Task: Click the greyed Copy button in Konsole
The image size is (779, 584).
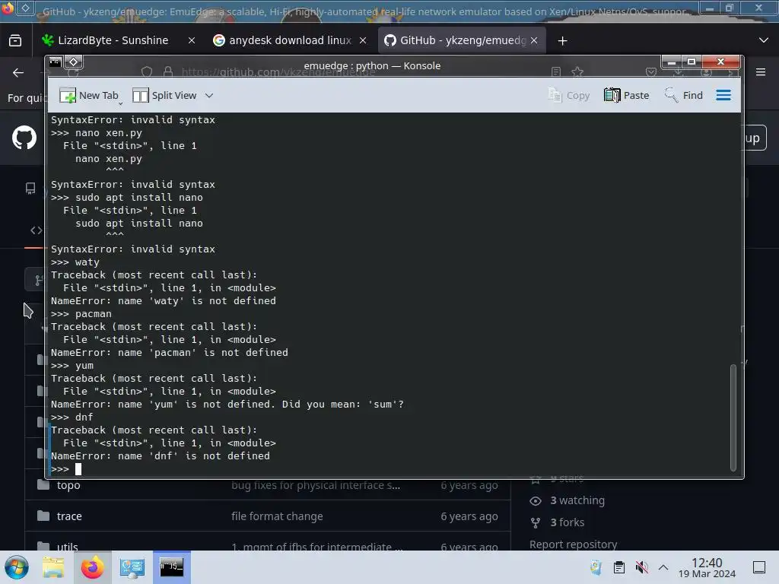Action: [568, 95]
